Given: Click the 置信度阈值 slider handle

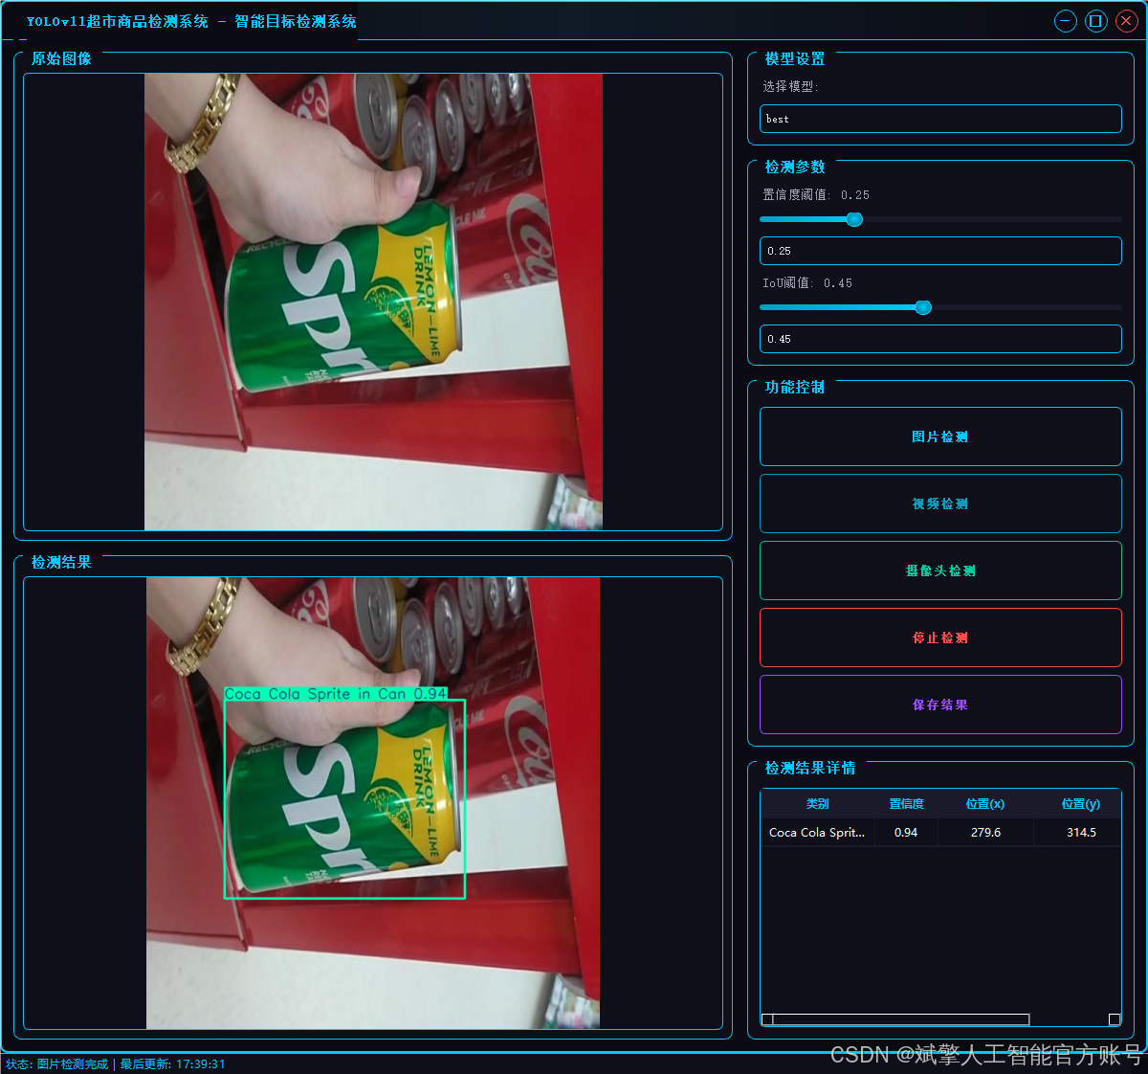Looking at the screenshot, I should coord(854,219).
